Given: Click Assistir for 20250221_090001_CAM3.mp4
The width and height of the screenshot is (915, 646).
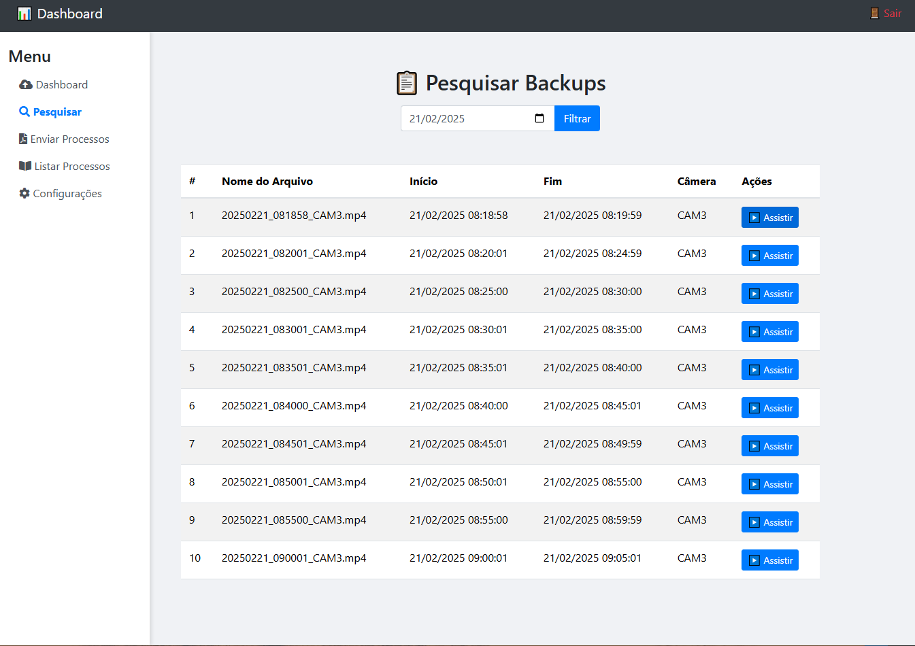Looking at the screenshot, I should (x=769, y=560).
